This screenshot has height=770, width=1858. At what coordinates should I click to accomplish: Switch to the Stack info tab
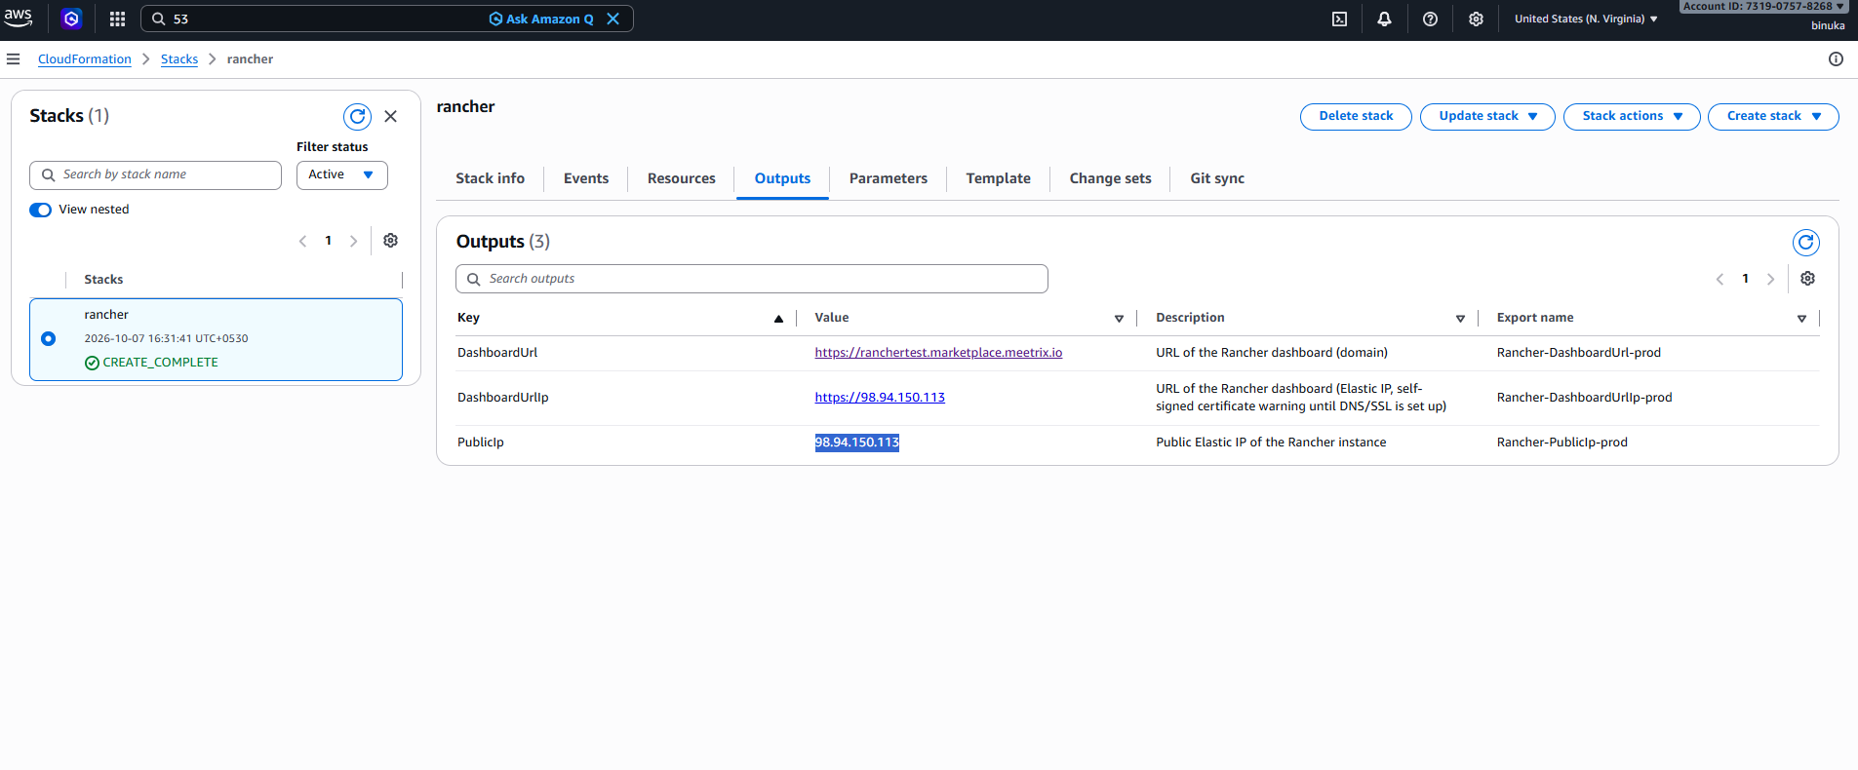(x=490, y=178)
